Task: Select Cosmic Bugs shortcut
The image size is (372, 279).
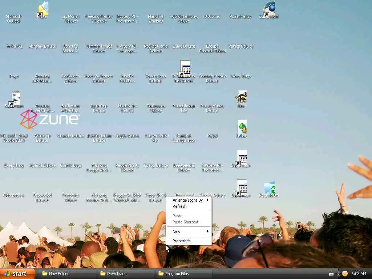Action: (x=71, y=165)
